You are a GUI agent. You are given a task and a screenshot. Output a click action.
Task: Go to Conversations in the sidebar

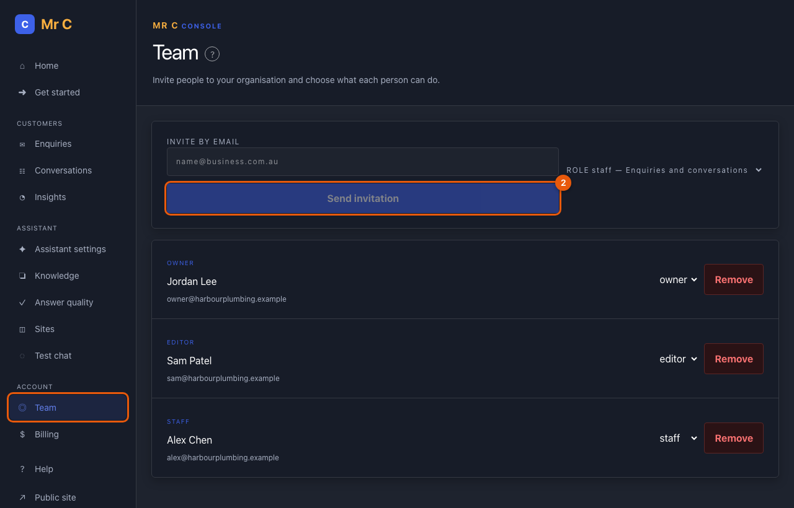tap(68, 170)
